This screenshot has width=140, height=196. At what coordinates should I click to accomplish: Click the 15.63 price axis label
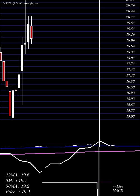point(130,104)
